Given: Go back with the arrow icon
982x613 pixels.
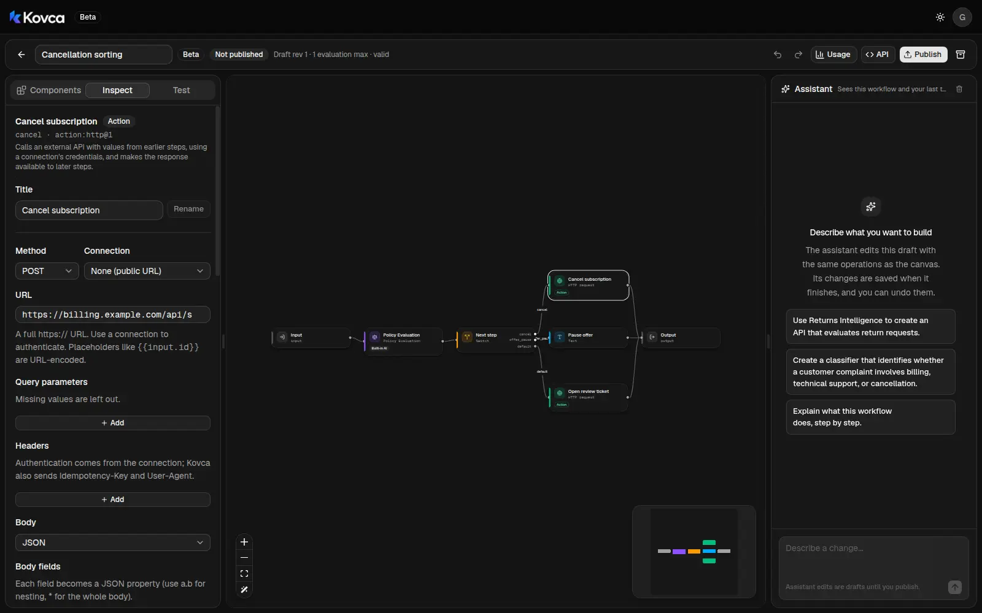Looking at the screenshot, I should pos(21,55).
